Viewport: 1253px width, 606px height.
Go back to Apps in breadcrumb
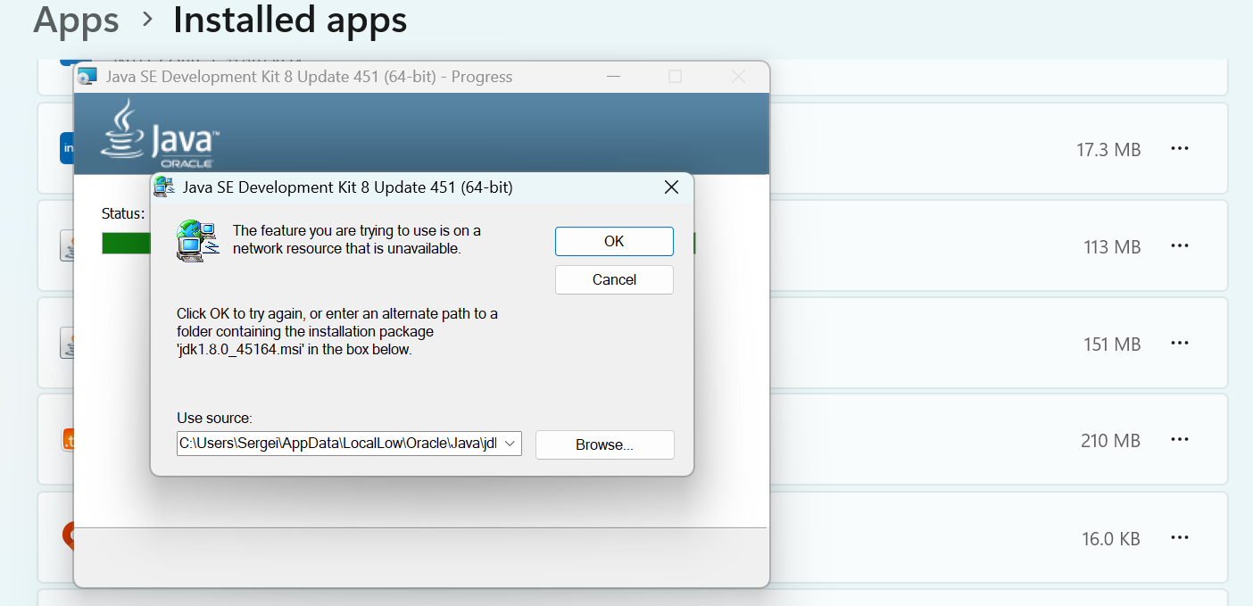tap(76, 20)
